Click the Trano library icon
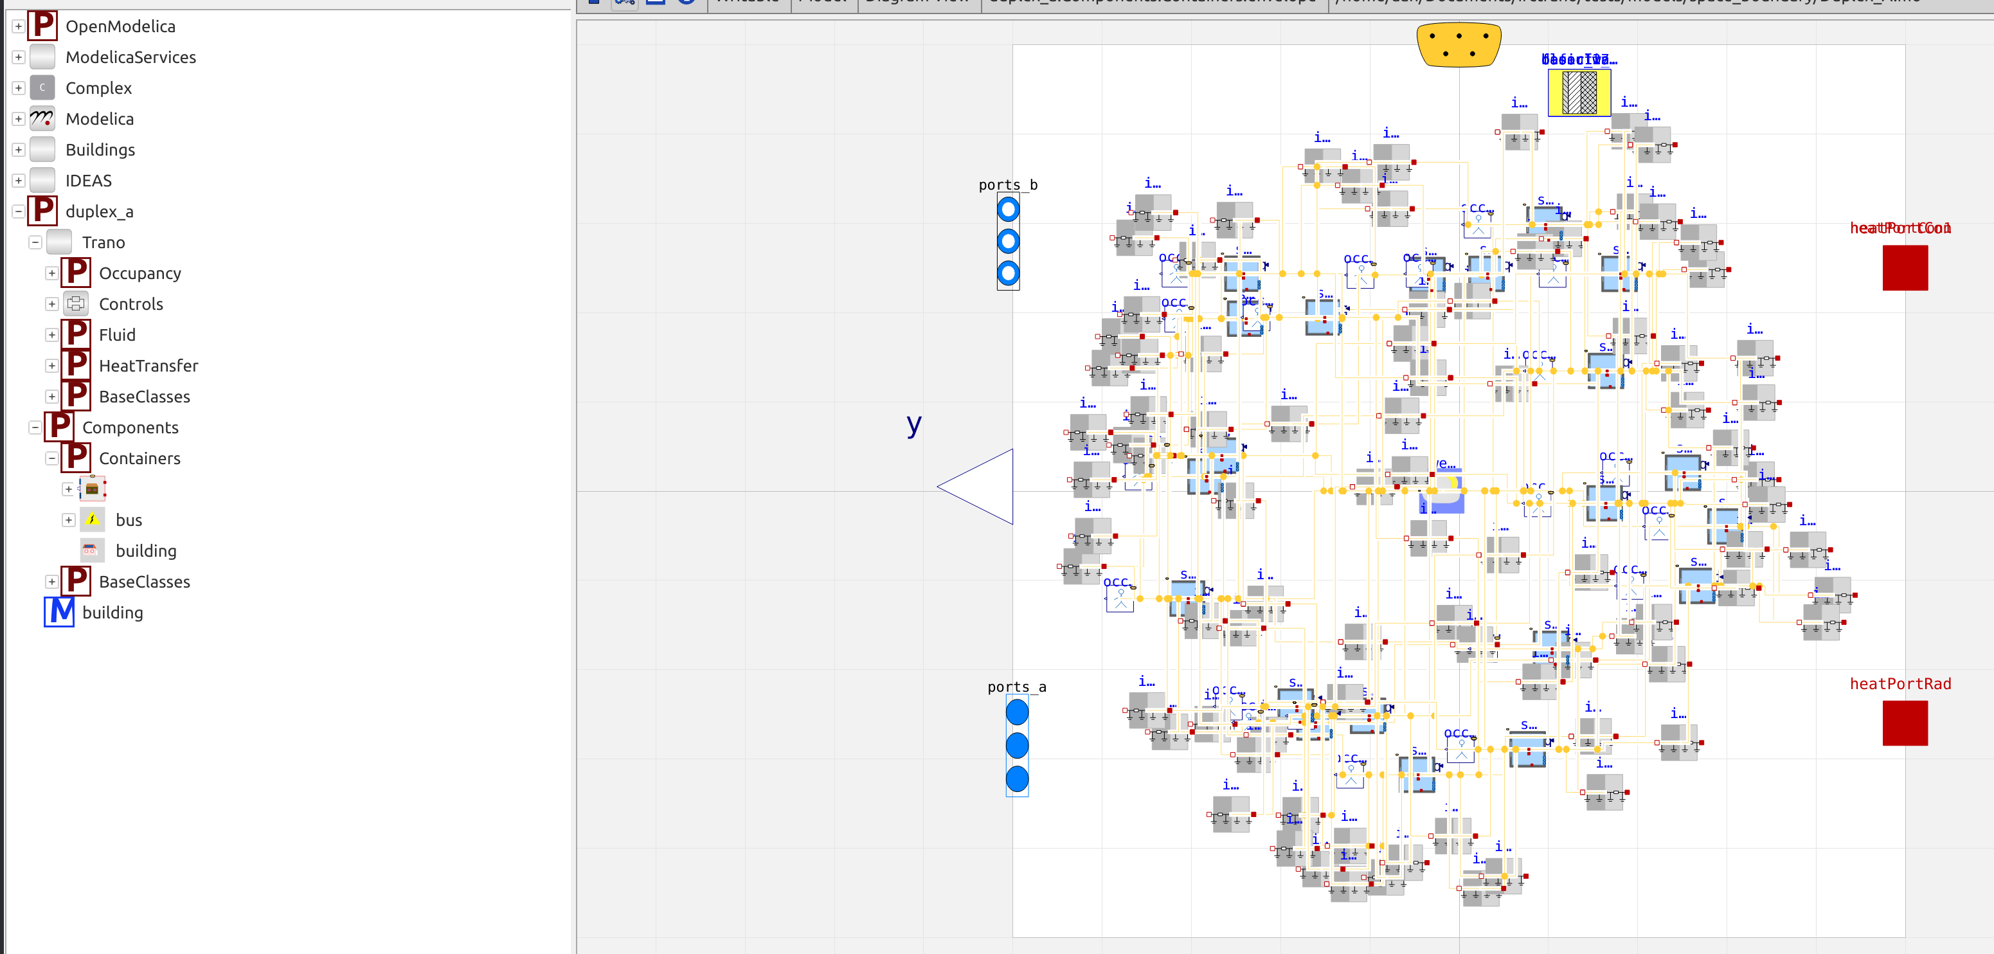This screenshot has width=1994, height=954. 60,242
